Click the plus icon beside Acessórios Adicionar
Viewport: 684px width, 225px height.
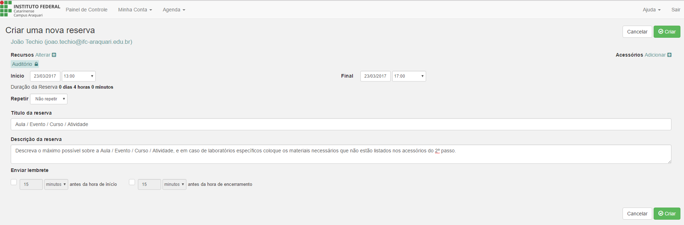click(x=669, y=55)
